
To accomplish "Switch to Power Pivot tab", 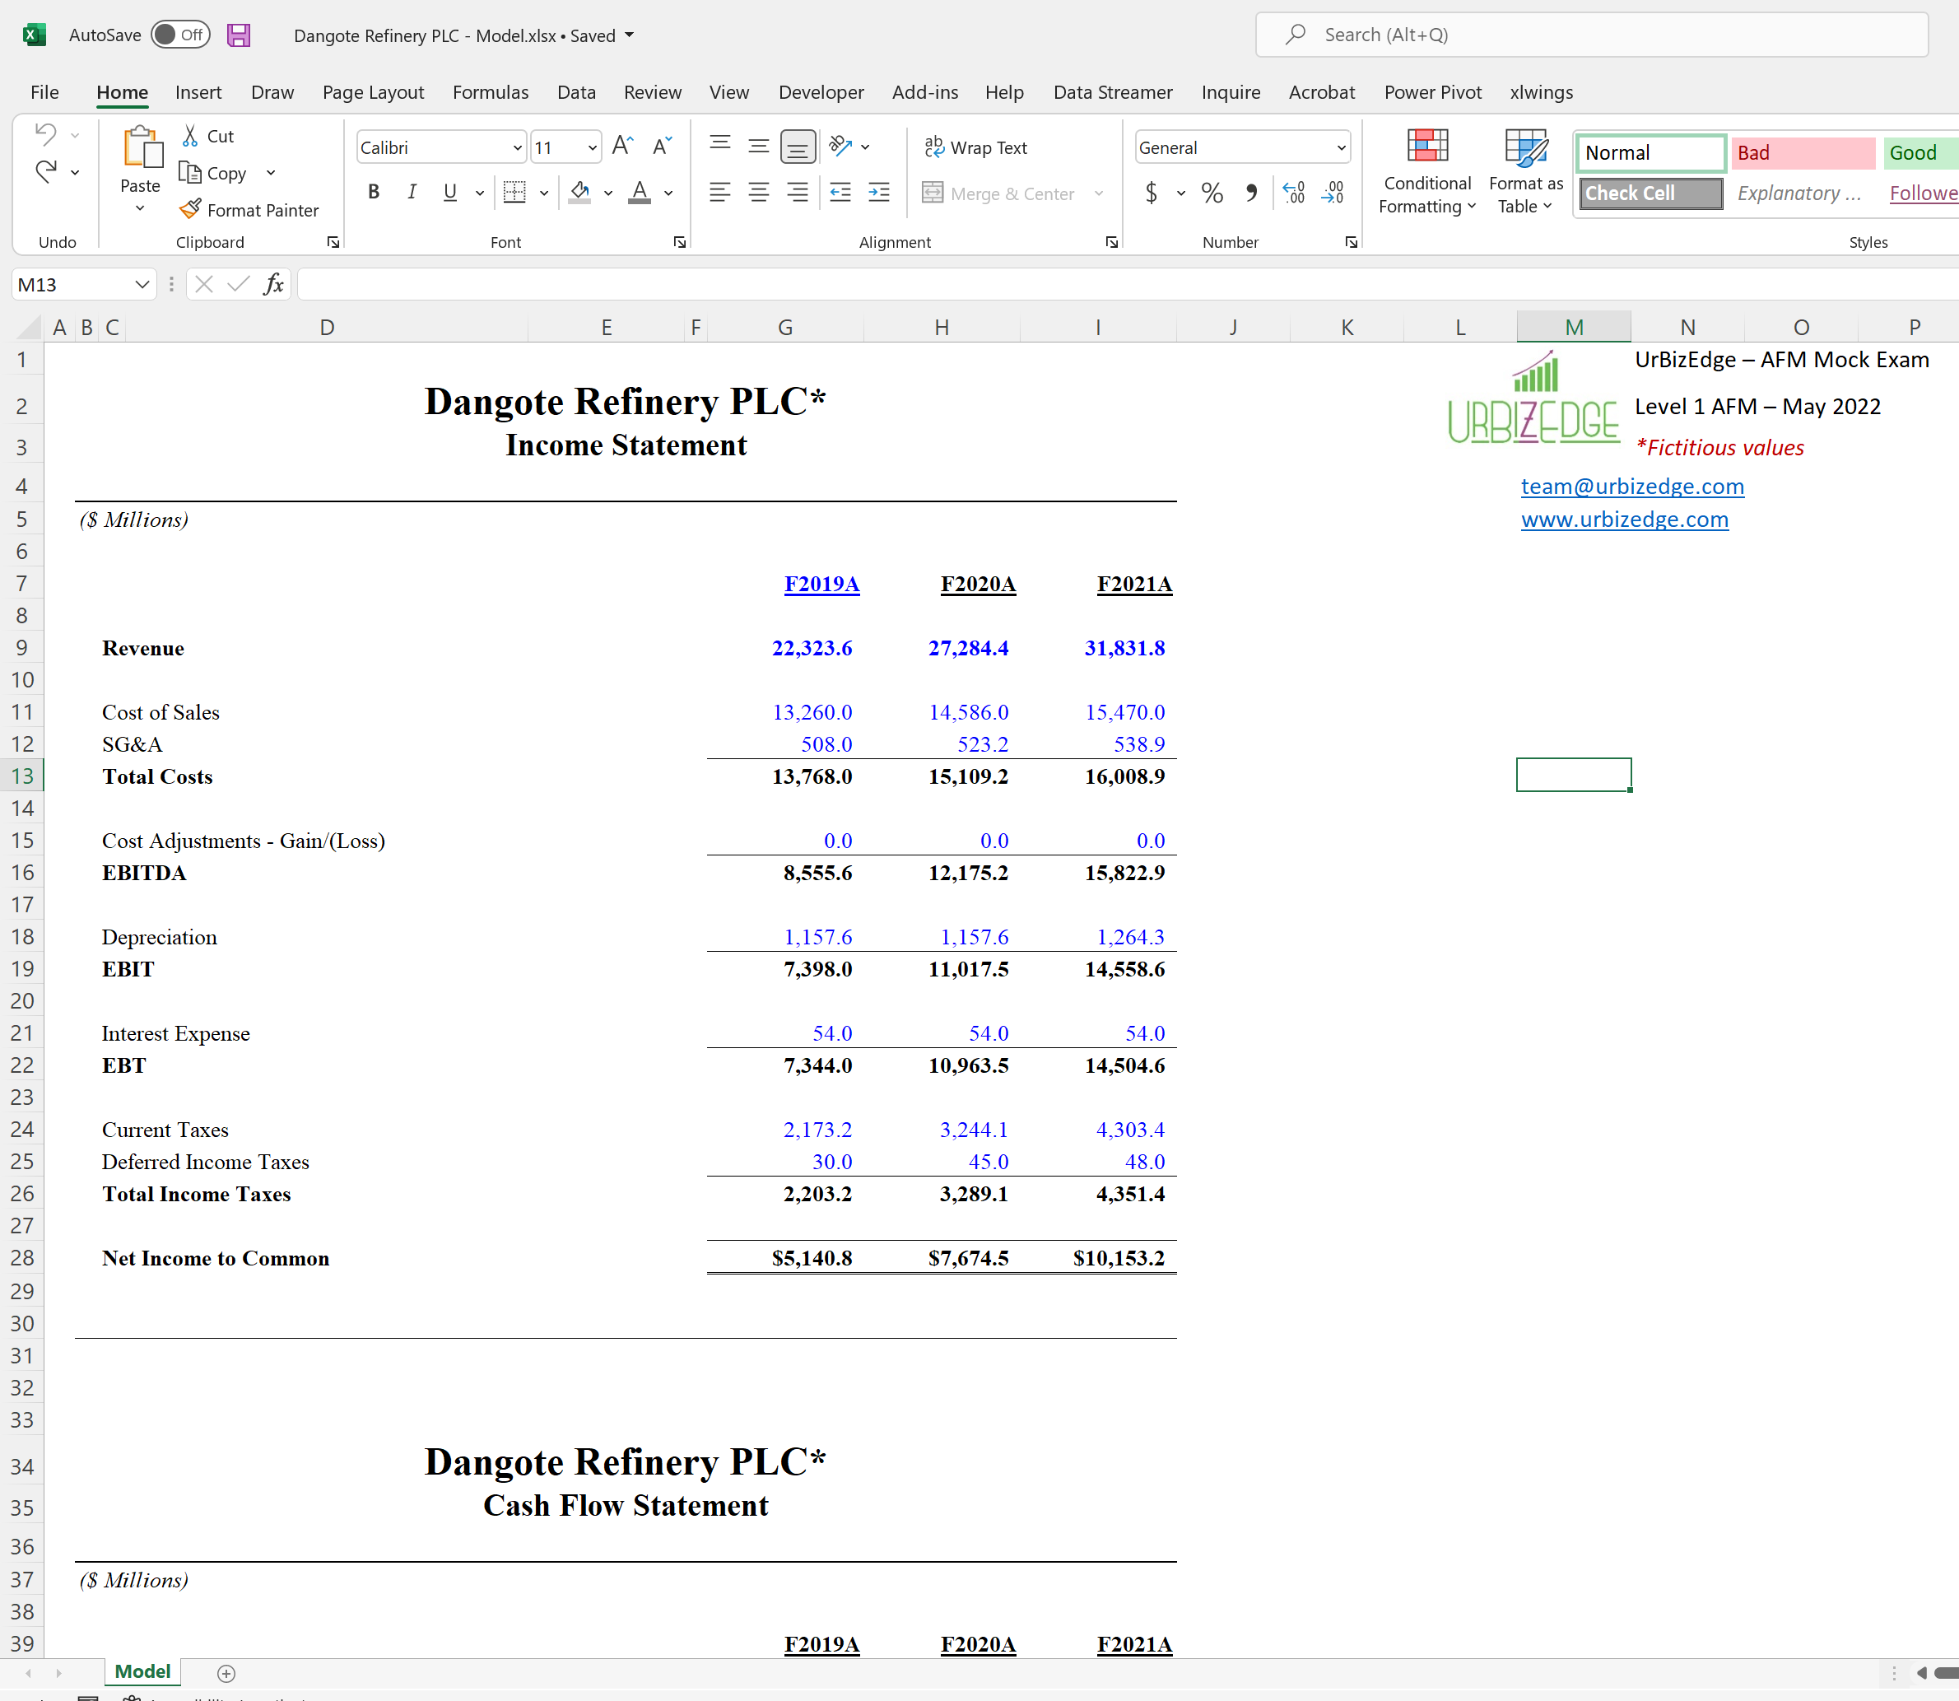I will tap(1432, 92).
